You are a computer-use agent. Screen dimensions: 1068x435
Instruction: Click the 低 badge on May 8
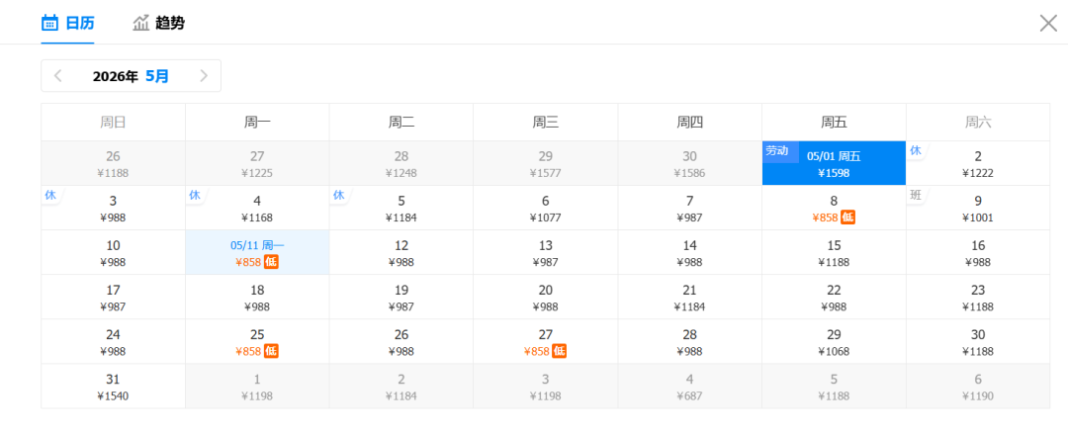pyautogui.click(x=847, y=217)
